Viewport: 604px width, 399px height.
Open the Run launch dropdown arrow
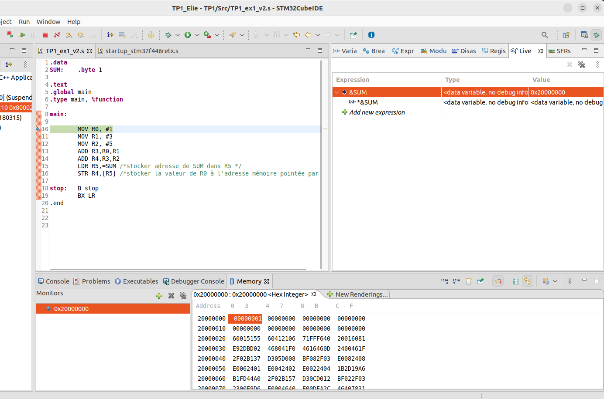197,35
